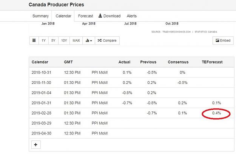This screenshot has width=236, height=156.
Task: Click the calendar date-range icon button
Action: click(x=34, y=40)
